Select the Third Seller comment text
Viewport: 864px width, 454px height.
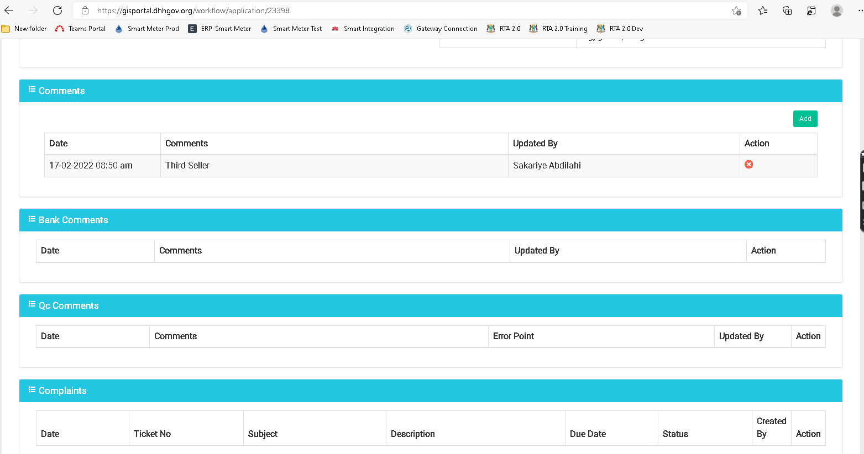(x=187, y=165)
